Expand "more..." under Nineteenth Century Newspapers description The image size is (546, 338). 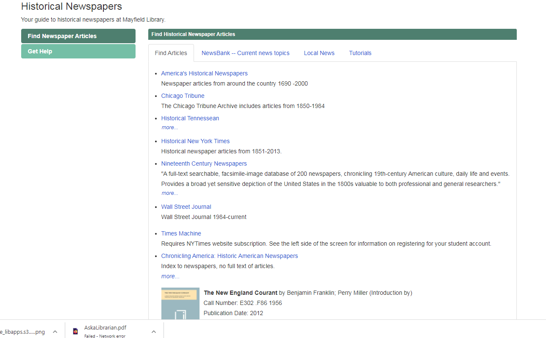170,193
